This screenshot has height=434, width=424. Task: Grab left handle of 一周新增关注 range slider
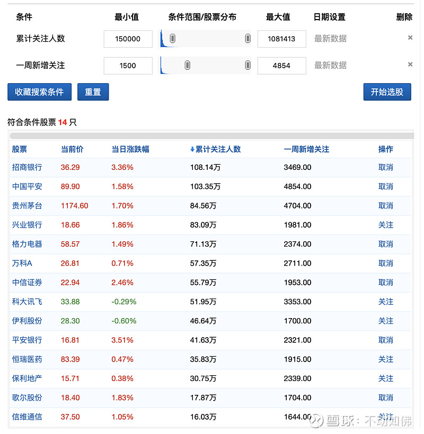click(x=187, y=65)
